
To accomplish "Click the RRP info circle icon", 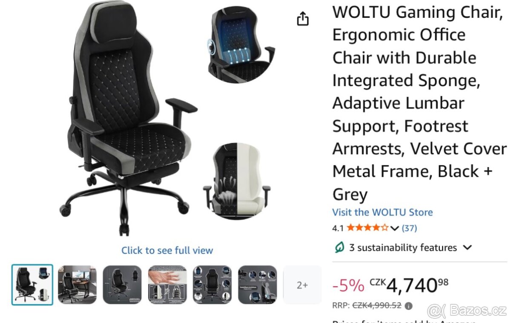I will coord(409,306).
